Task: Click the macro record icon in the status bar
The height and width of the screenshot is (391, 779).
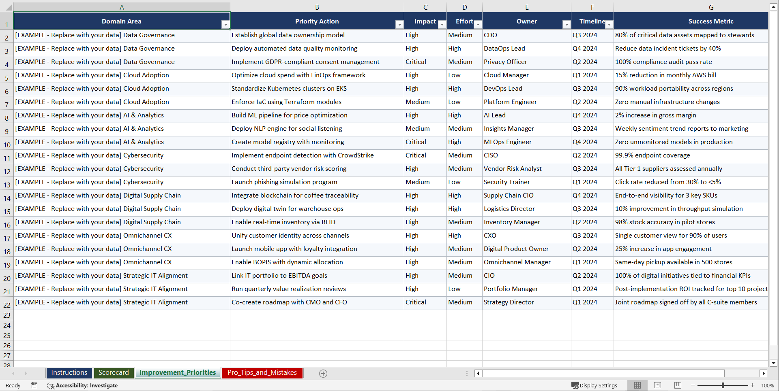Action: pyautogui.click(x=34, y=385)
